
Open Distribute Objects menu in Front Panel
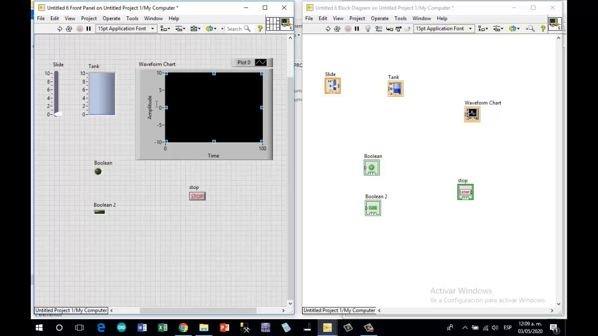point(181,29)
